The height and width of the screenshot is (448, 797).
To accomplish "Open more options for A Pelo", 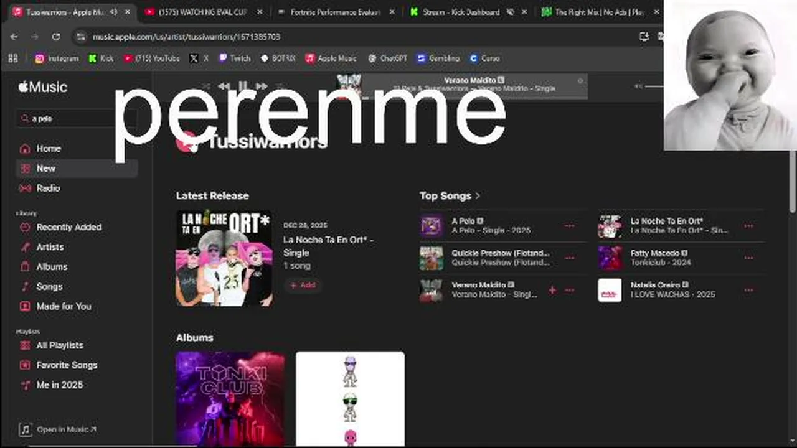I will click(x=570, y=226).
